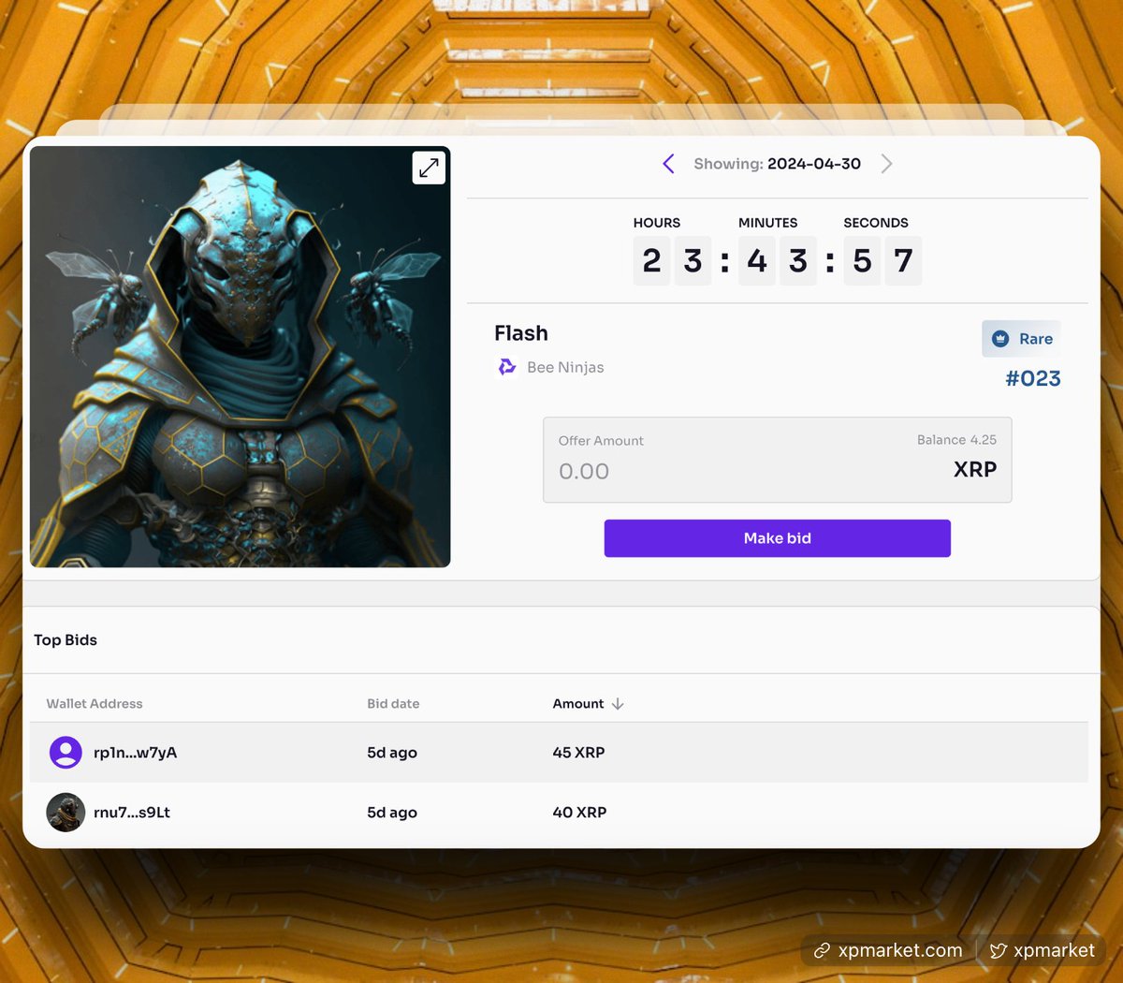This screenshot has height=983, width=1123.
Task: Select wallet address rp1n...w7yA
Action: point(135,753)
